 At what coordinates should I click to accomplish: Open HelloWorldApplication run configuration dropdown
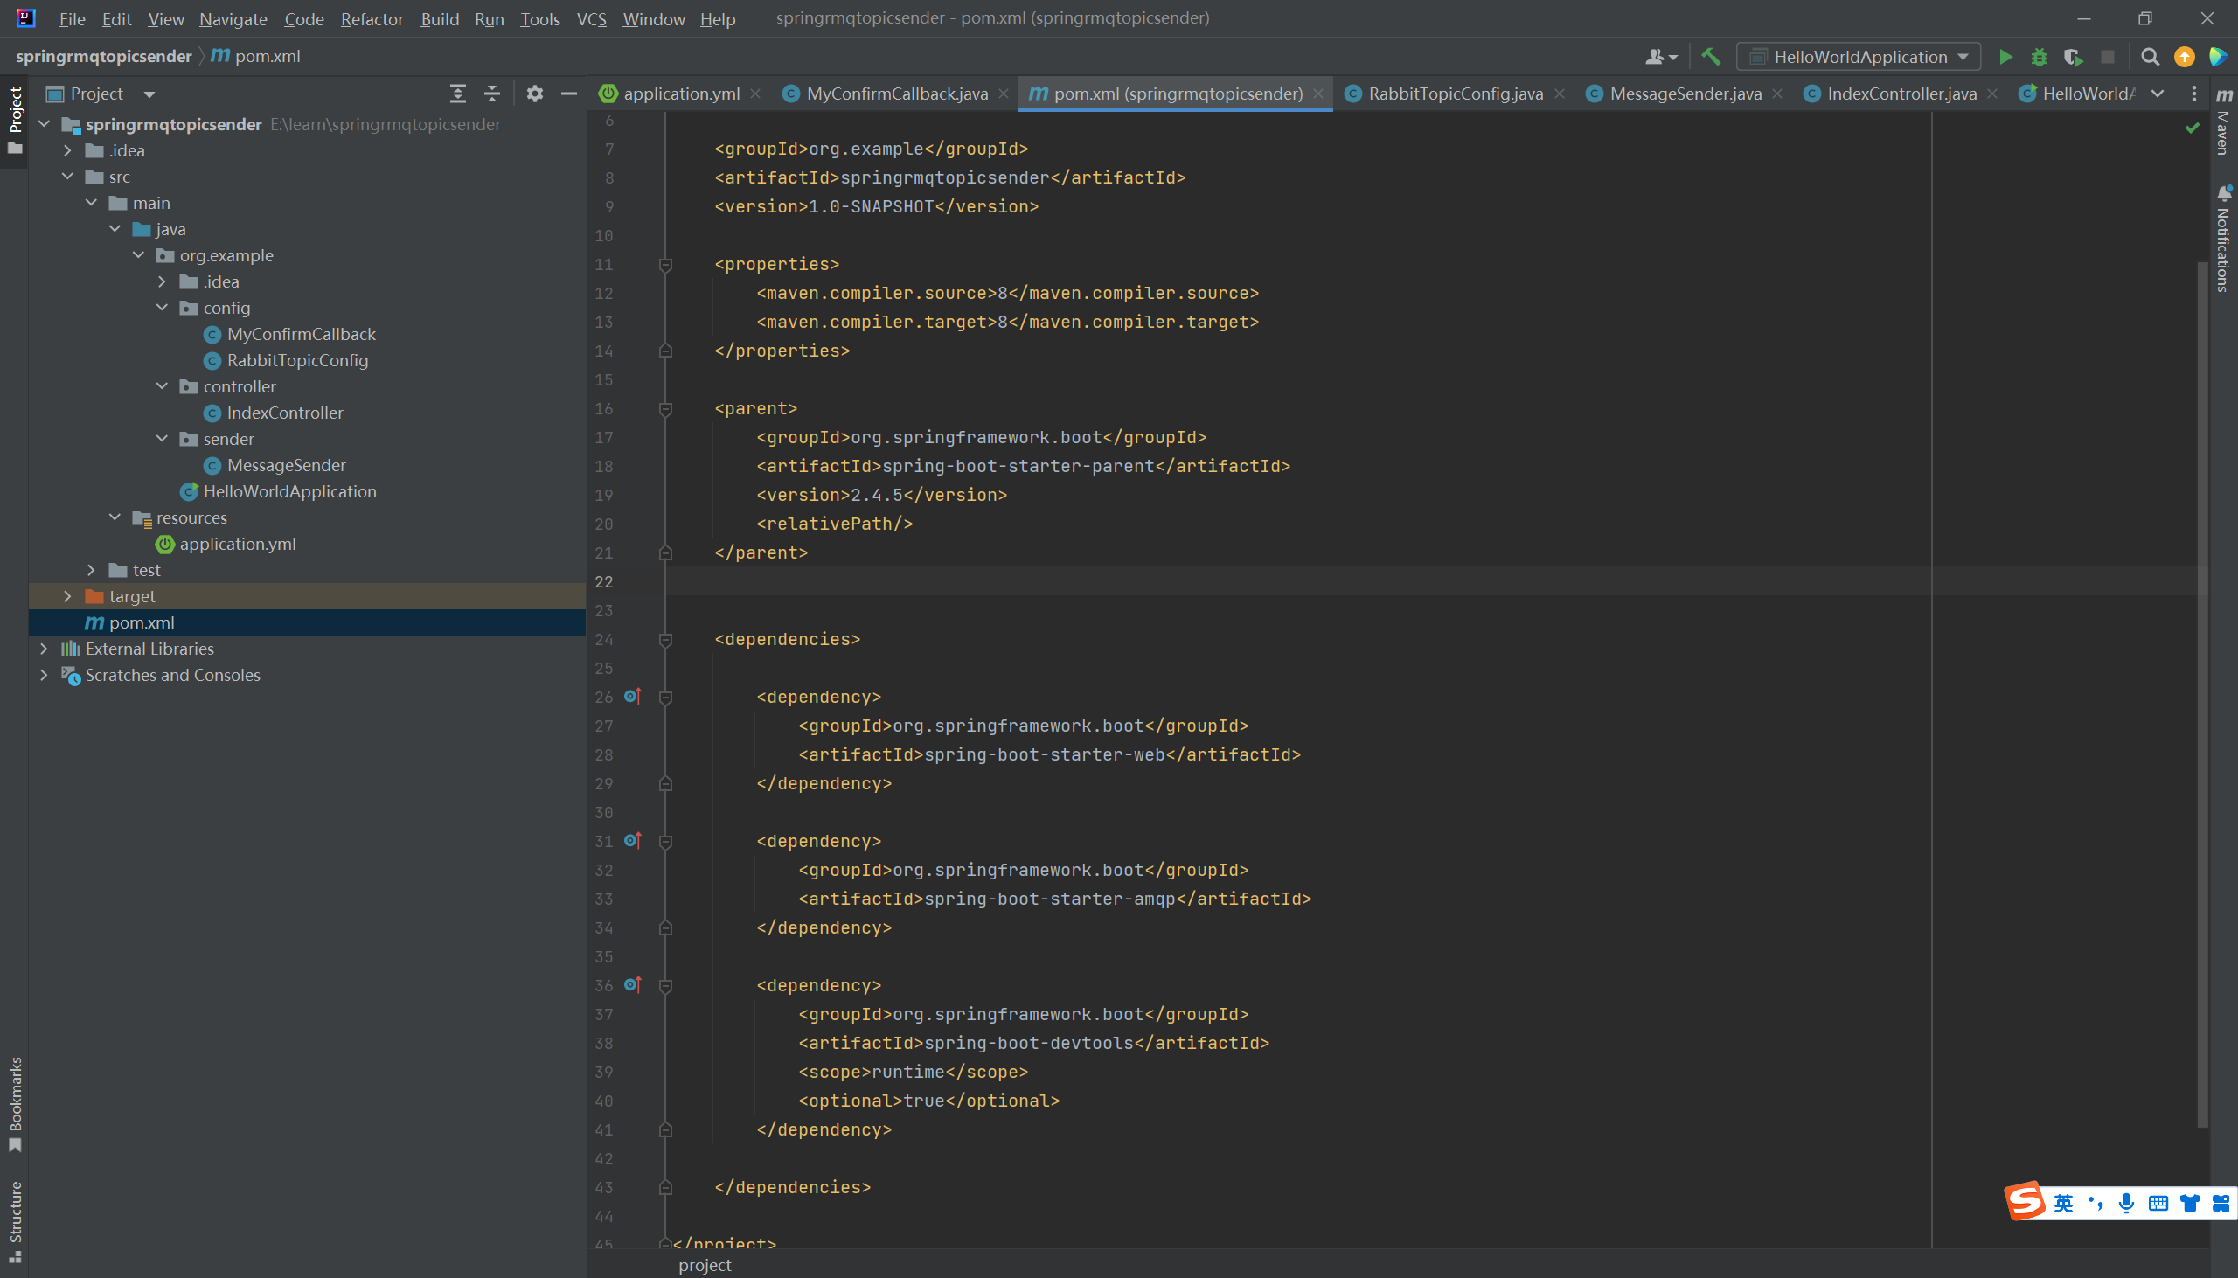[1858, 57]
